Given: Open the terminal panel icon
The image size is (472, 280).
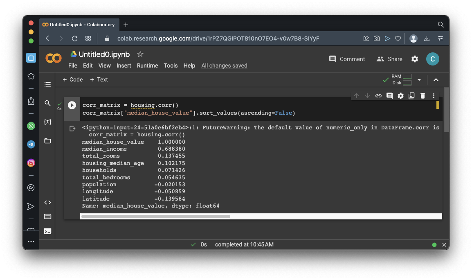Looking at the screenshot, I should point(48,231).
